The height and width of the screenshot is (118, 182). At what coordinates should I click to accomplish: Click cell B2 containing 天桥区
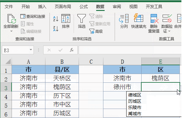coord(62,78)
